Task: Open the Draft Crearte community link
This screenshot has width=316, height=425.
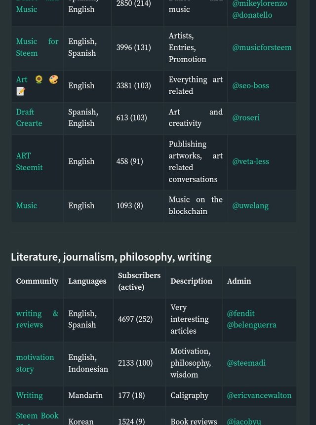Action: tap(29, 117)
